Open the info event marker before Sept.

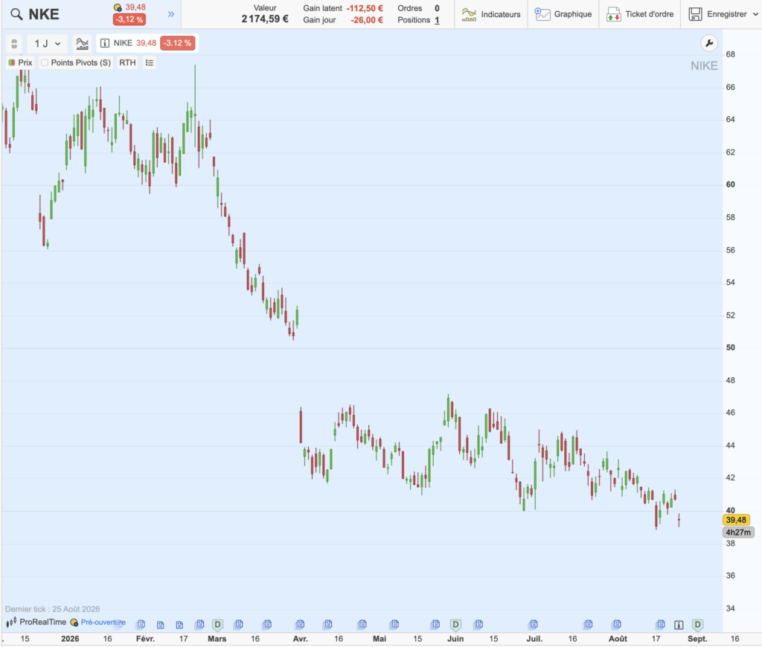679,625
